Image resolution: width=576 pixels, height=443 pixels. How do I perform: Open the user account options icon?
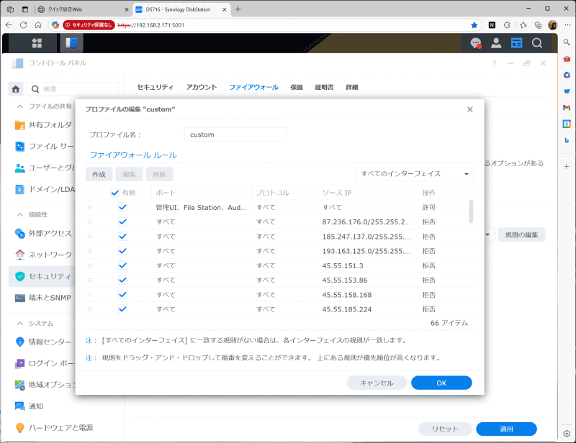point(496,43)
